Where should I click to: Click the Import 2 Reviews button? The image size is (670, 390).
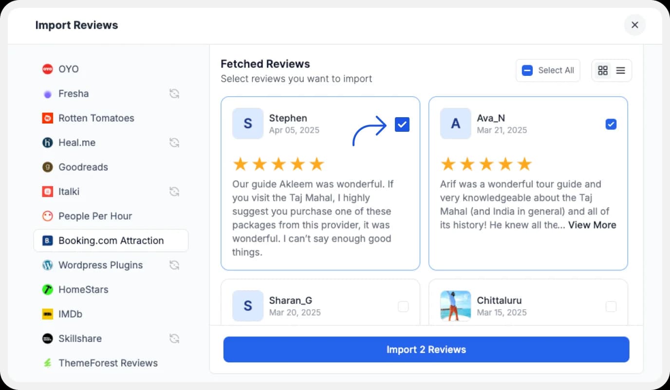426,349
